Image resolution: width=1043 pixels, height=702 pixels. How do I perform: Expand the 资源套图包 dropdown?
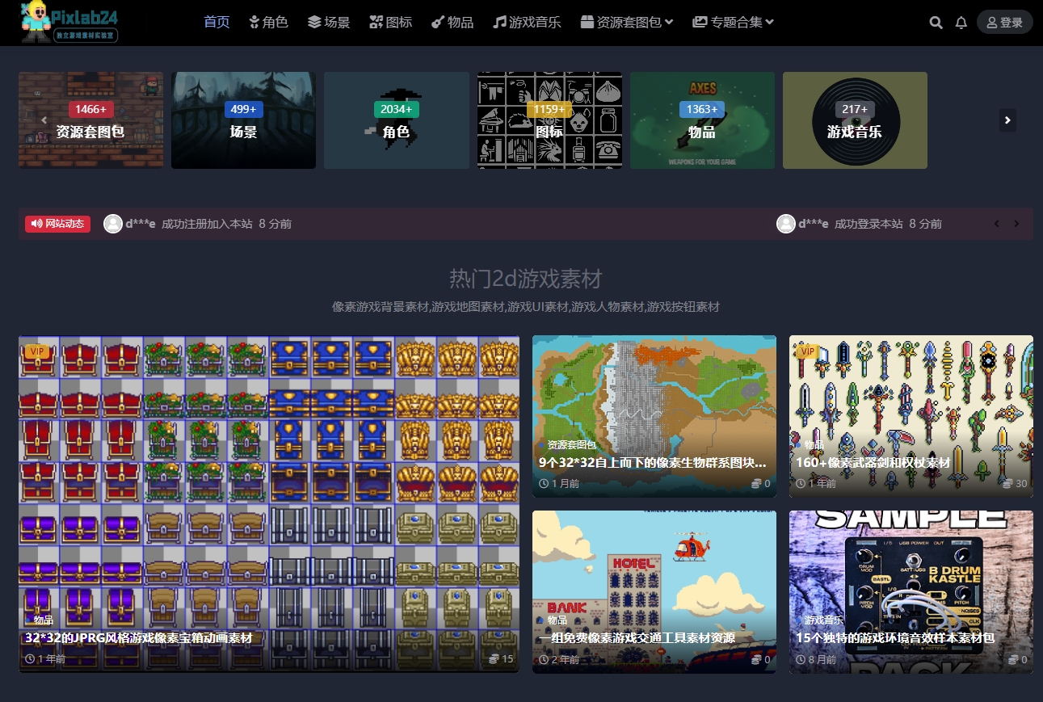click(627, 22)
